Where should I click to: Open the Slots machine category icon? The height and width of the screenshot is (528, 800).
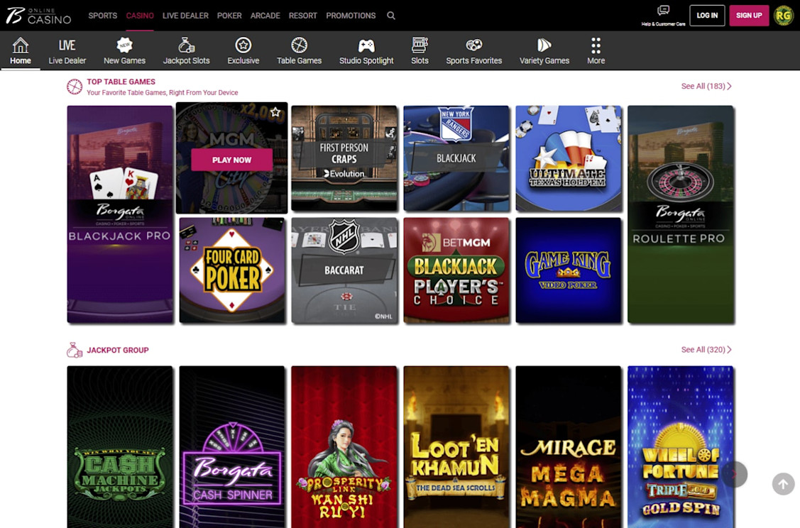[420, 45]
